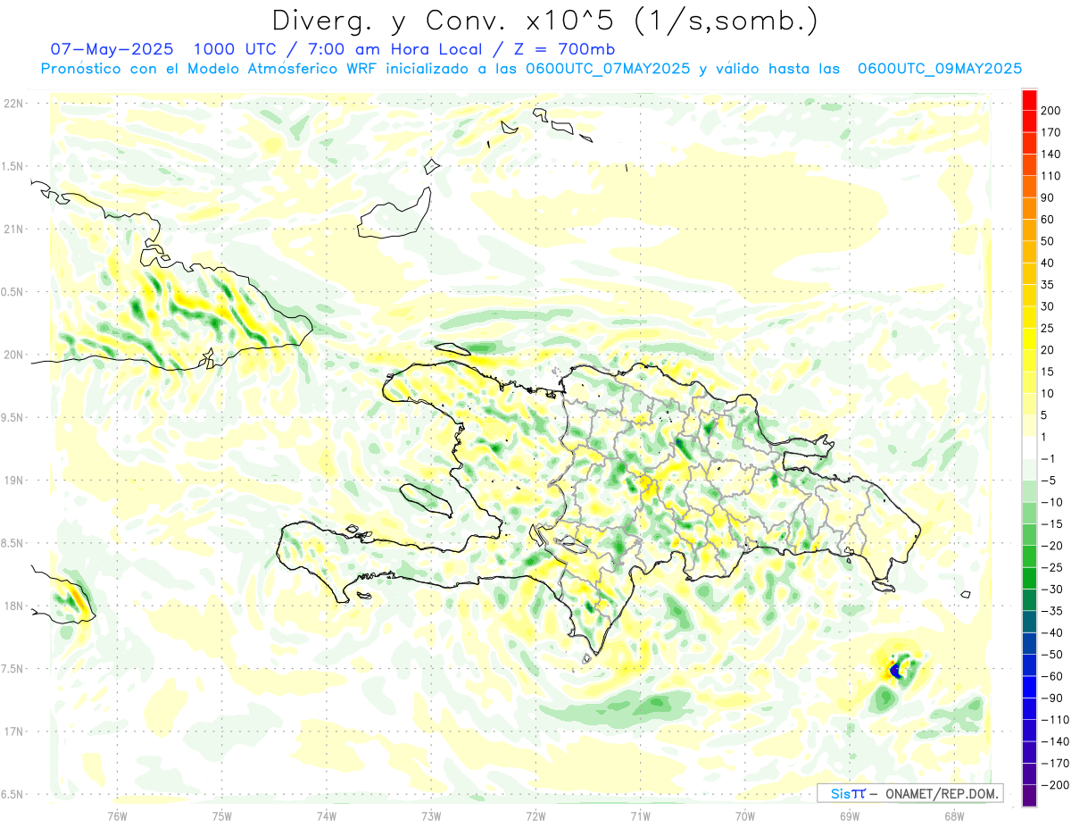Click the "72W" longitude label
The image size is (1071, 828).
tap(535, 815)
